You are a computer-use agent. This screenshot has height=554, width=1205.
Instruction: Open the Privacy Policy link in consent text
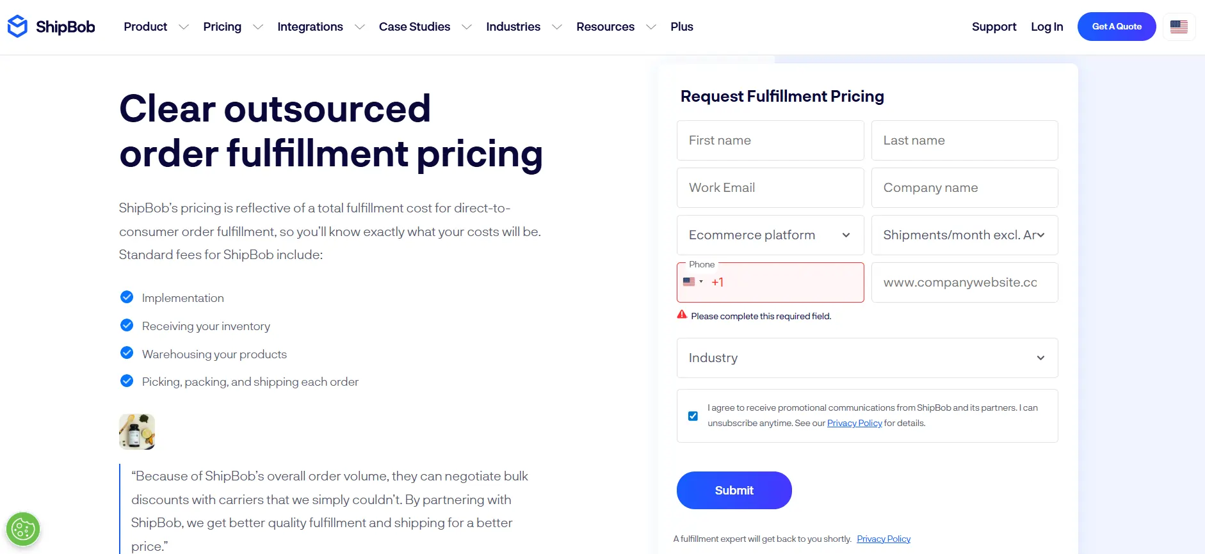click(x=854, y=423)
